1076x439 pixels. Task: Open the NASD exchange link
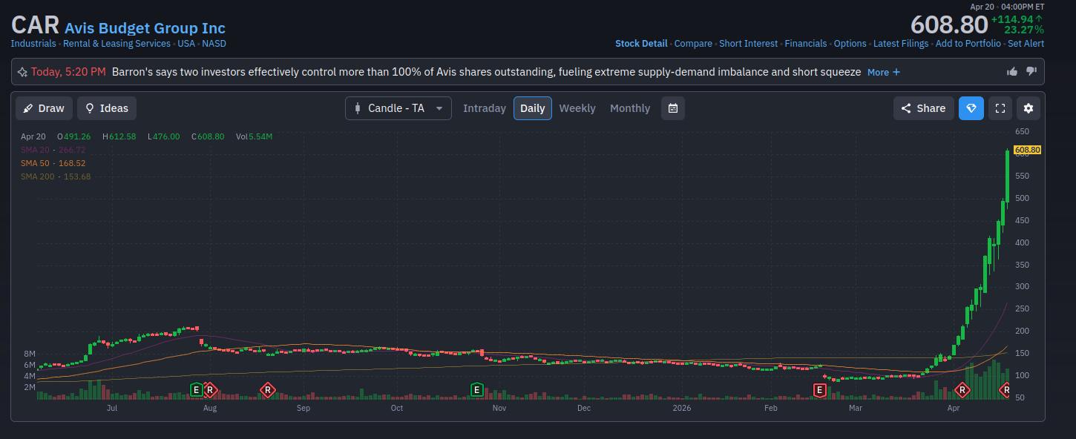click(214, 44)
